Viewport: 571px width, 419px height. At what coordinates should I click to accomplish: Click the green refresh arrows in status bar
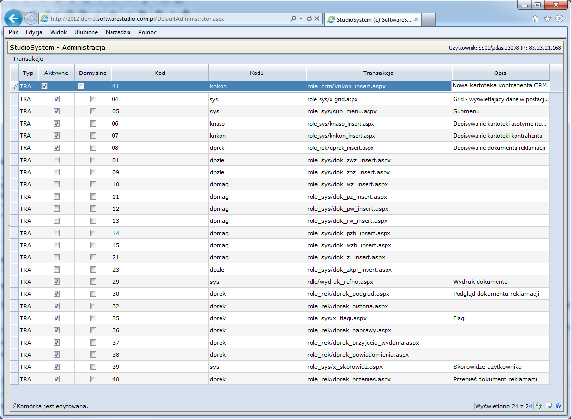pos(539,406)
